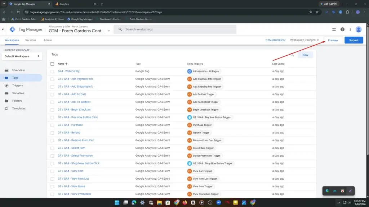Check the Add Payment Info tag checkbox
The width and height of the screenshot is (369, 207).
click(52, 79)
